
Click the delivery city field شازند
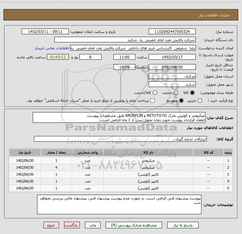[172, 84]
